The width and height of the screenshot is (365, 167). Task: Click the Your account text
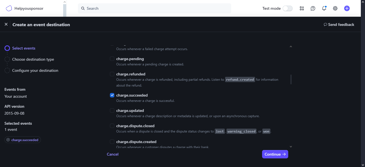click(16, 96)
